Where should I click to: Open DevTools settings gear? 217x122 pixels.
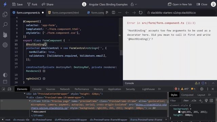coord(202,89)
